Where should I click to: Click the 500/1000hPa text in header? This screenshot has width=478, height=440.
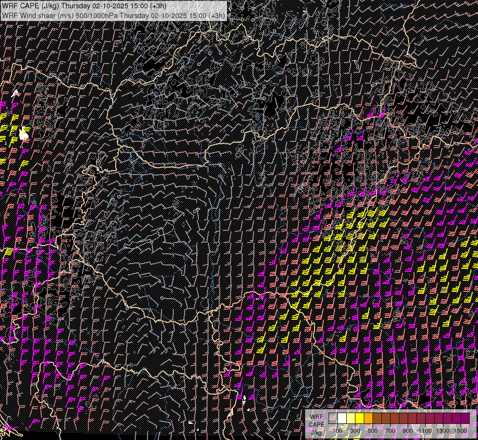pos(96,16)
